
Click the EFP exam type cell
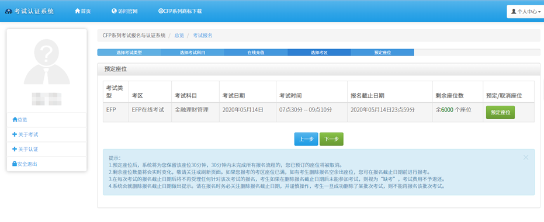116,112
